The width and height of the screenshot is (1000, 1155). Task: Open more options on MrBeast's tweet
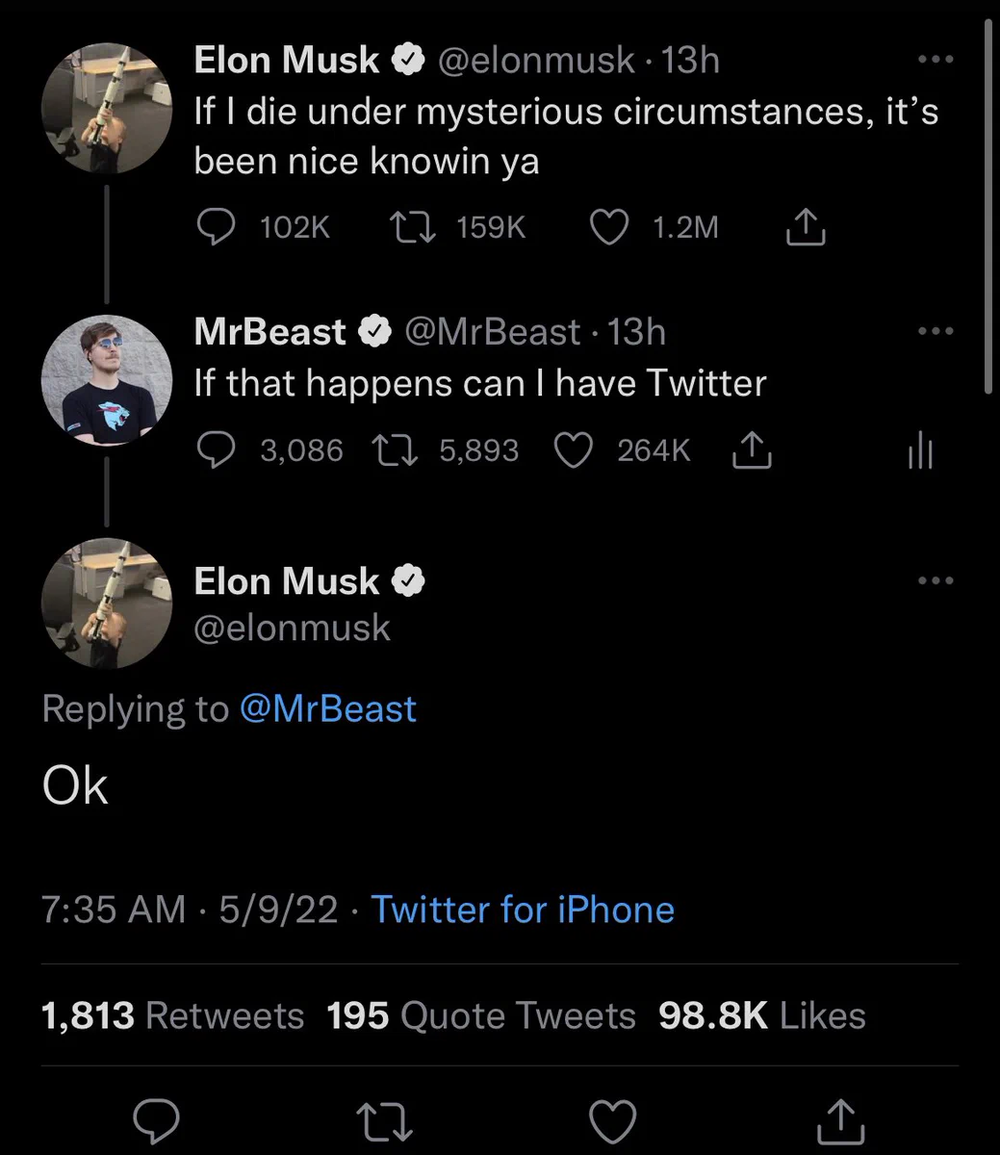point(935,331)
